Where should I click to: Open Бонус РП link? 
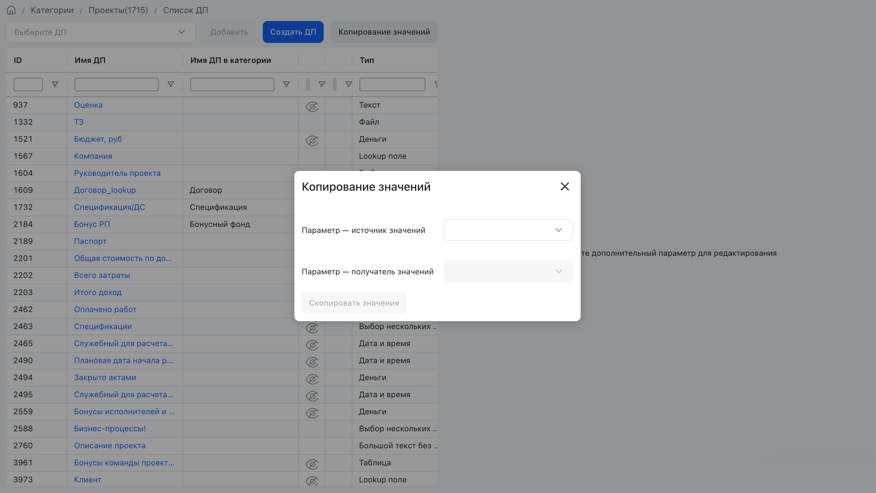92,224
